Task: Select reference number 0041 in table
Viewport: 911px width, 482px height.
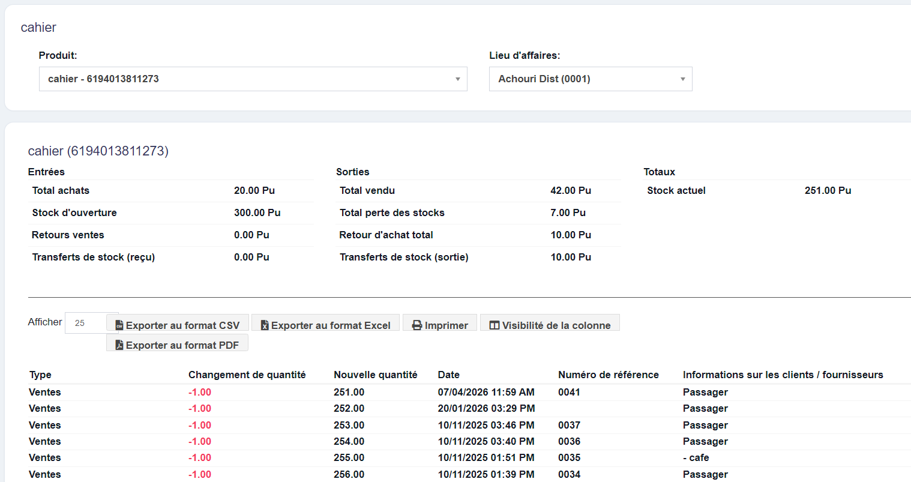Action: coord(569,392)
